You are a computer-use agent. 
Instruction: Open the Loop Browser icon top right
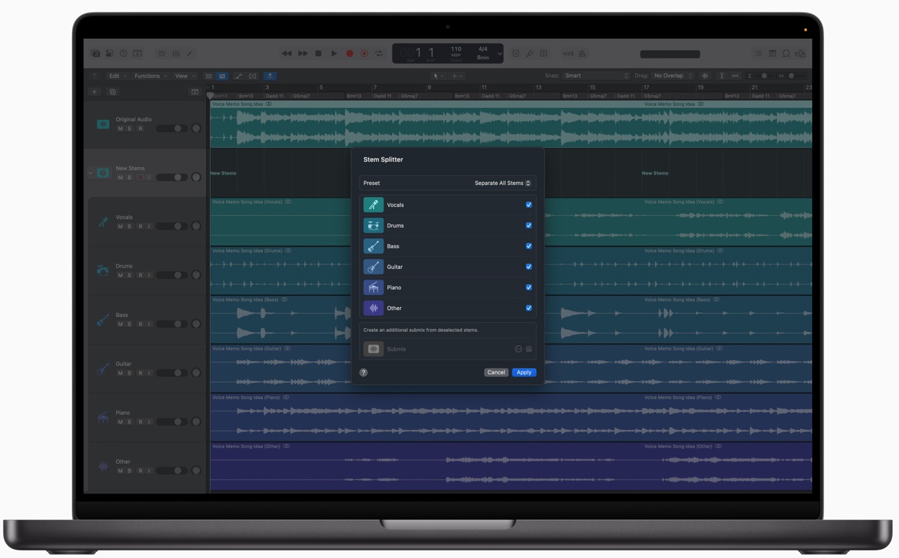tap(787, 53)
